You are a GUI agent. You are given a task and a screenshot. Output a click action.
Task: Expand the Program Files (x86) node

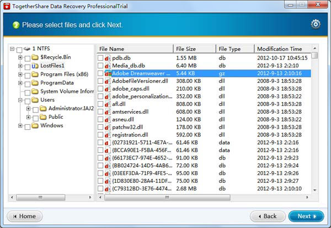coord(20,75)
